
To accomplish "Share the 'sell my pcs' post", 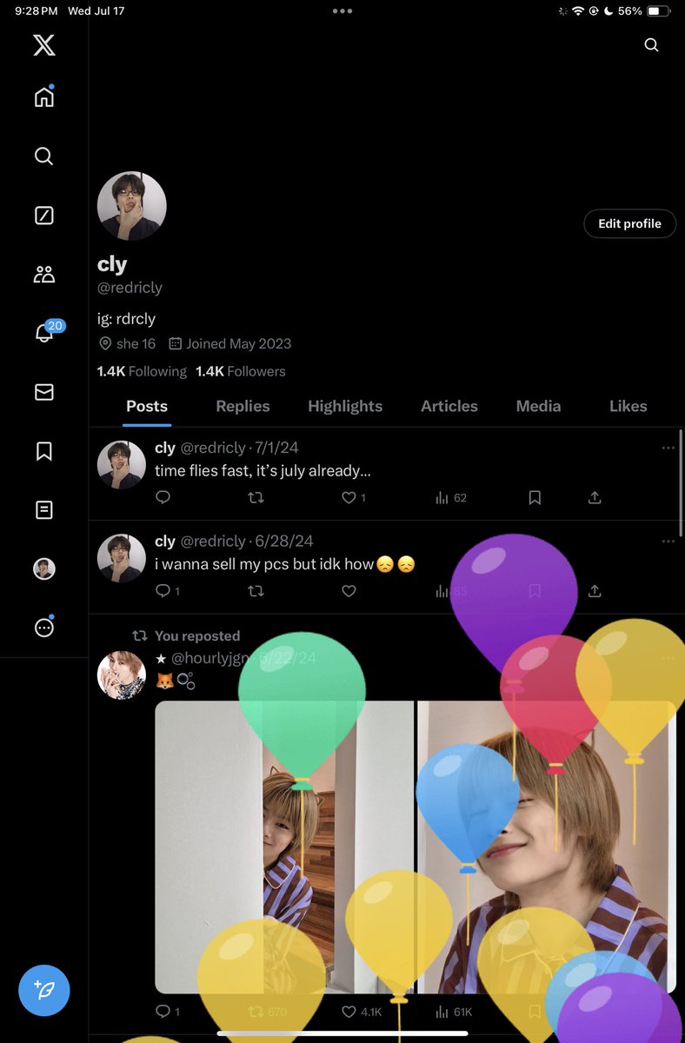I will pyautogui.click(x=595, y=591).
